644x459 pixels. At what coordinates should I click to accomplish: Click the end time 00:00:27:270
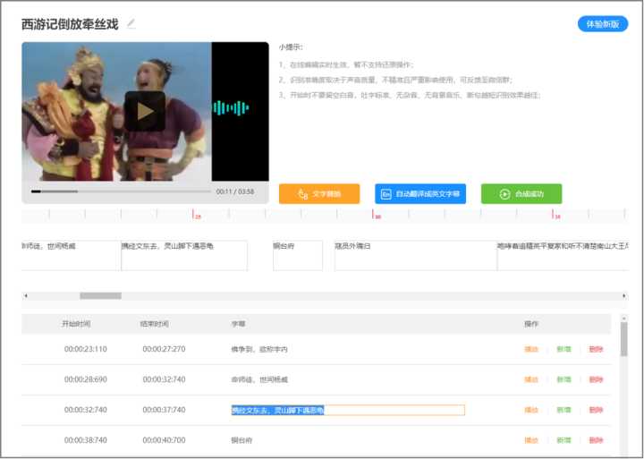click(164, 349)
